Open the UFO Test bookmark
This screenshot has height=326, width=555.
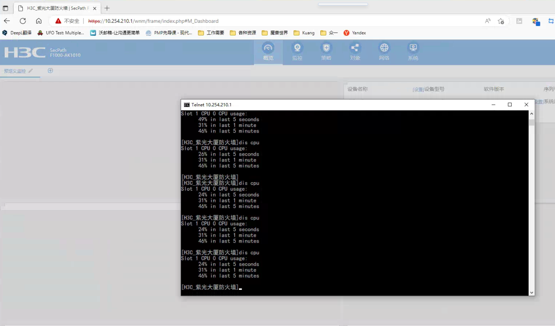[61, 33]
